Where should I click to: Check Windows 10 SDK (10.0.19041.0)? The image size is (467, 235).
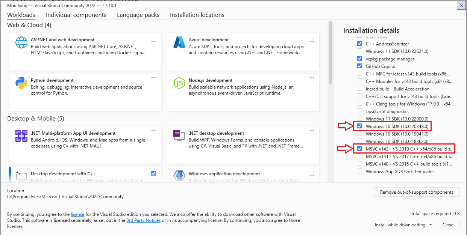coord(359,134)
